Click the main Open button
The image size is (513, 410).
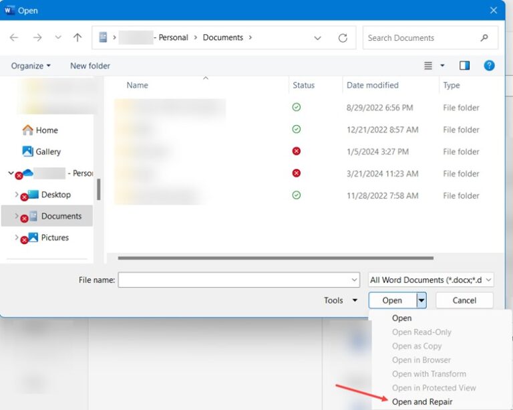pos(393,300)
